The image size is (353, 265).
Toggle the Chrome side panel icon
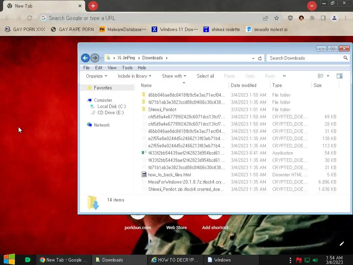click(323, 18)
